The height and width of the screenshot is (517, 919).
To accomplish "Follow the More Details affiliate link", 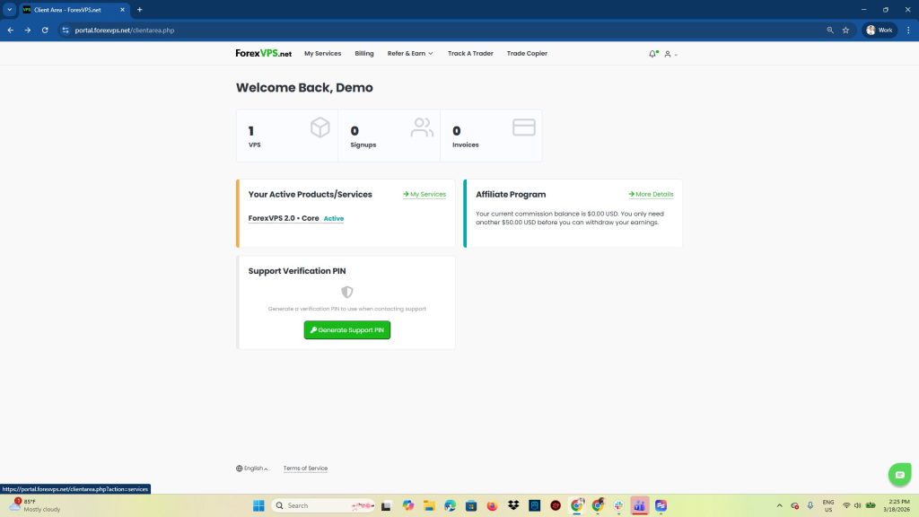I will pyautogui.click(x=651, y=194).
